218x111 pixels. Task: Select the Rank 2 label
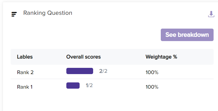[25, 72]
